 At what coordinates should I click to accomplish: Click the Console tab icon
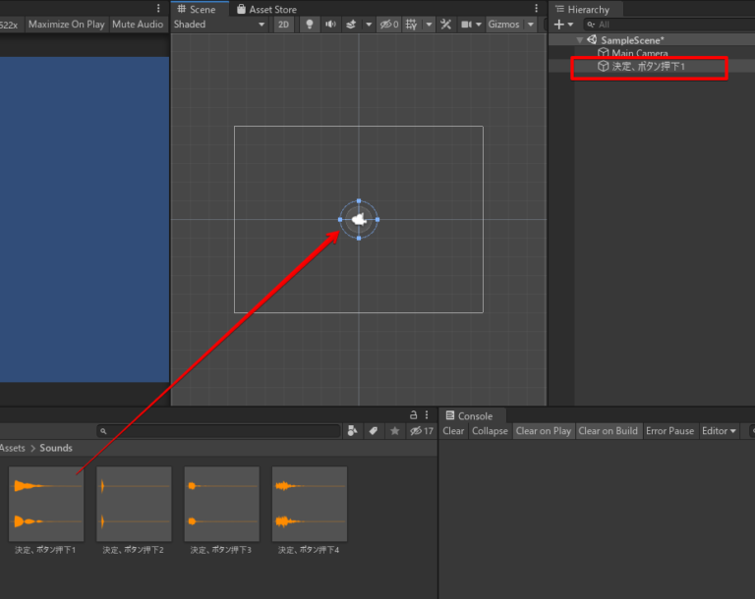pyautogui.click(x=450, y=415)
